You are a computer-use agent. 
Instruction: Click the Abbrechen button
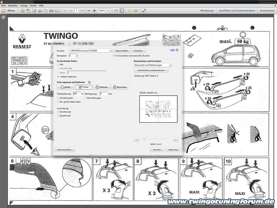(173, 150)
